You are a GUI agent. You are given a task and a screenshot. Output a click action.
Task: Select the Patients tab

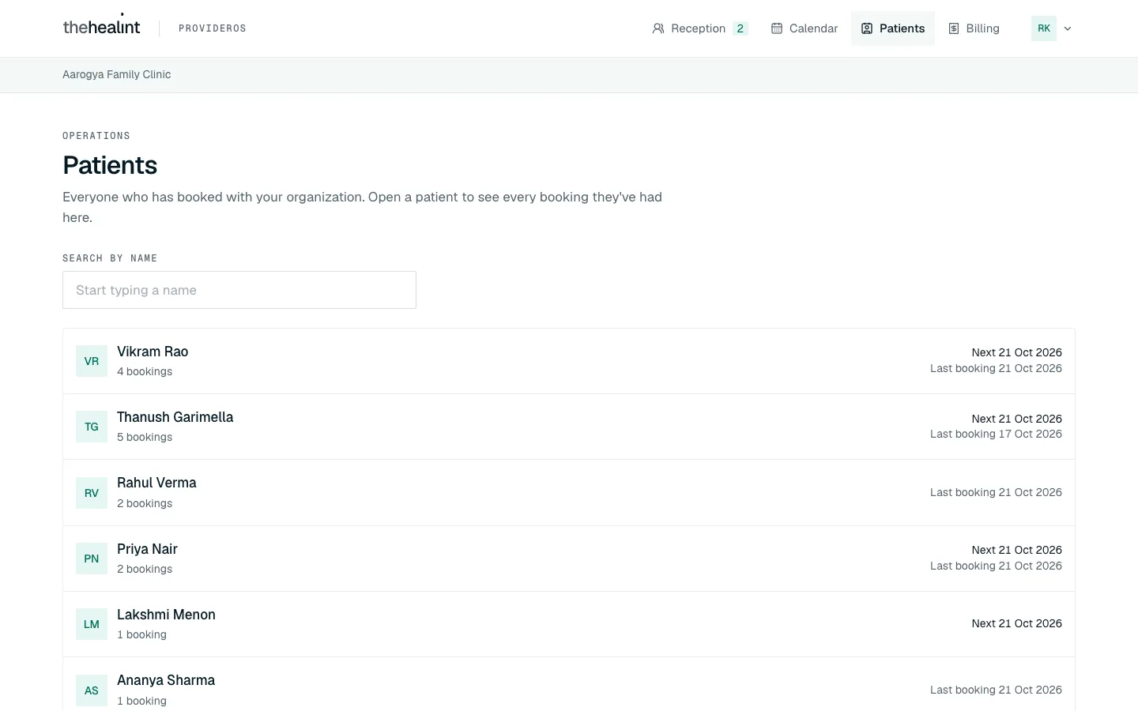pos(893,28)
